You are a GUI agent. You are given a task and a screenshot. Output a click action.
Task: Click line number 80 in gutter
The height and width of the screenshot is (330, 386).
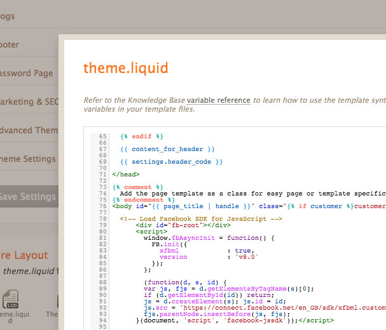tap(102, 232)
